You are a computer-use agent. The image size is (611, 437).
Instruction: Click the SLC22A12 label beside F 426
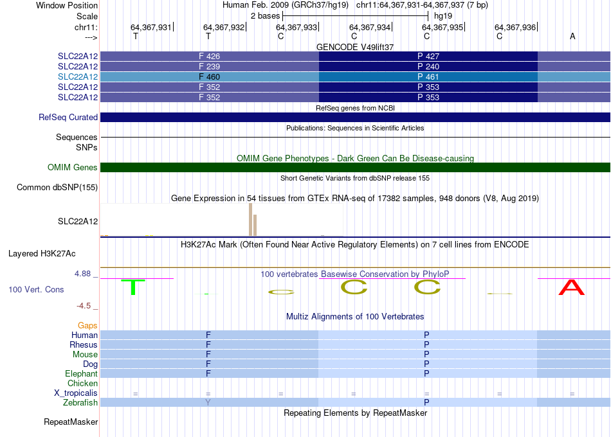coord(78,56)
